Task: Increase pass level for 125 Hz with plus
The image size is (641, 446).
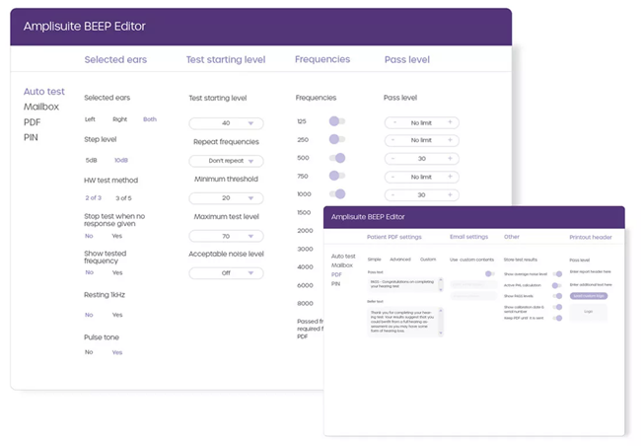Action: (x=450, y=122)
